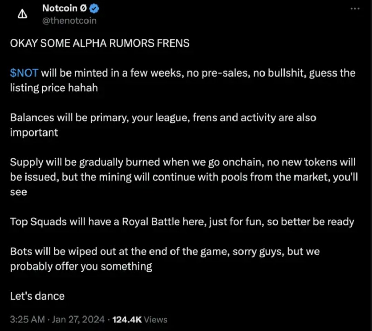This screenshot has width=372, height=331.
Task: Click the Ø symbol in the display name
Action: [x=83, y=9]
